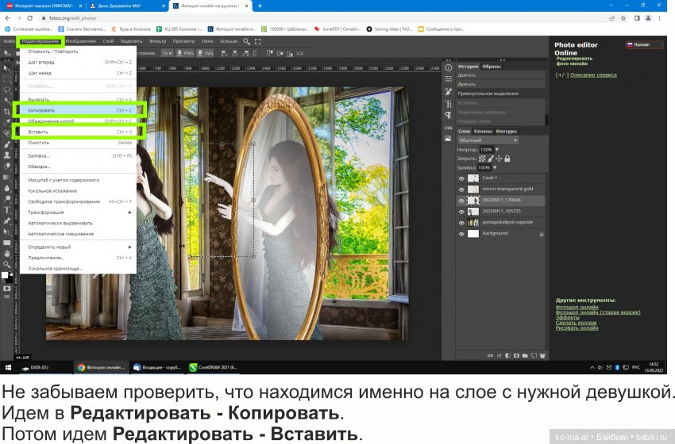The height and width of the screenshot is (444, 675).
Task: Open the Paragraph panel icon
Action: (x=448, y=115)
